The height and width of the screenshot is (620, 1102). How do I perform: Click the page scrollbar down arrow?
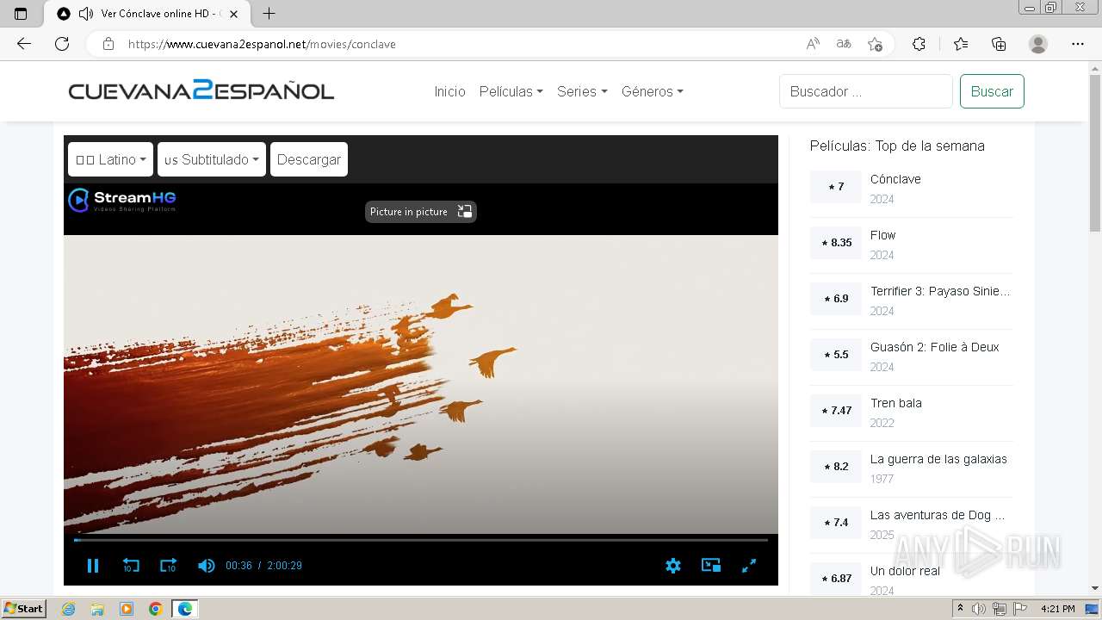[1095, 589]
